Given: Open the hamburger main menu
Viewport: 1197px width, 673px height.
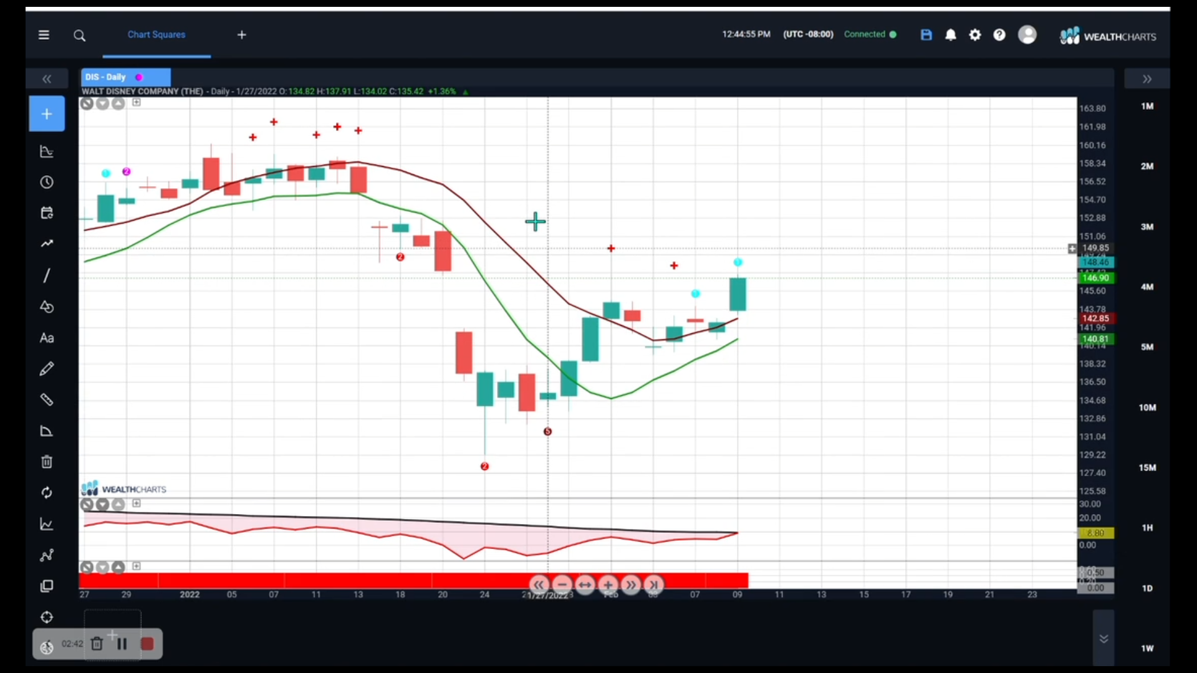Looking at the screenshot, I should click(x=44, y=35).
